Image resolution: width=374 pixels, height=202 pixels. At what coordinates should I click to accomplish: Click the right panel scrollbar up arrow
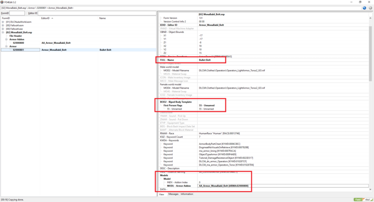tap(371, 18)
